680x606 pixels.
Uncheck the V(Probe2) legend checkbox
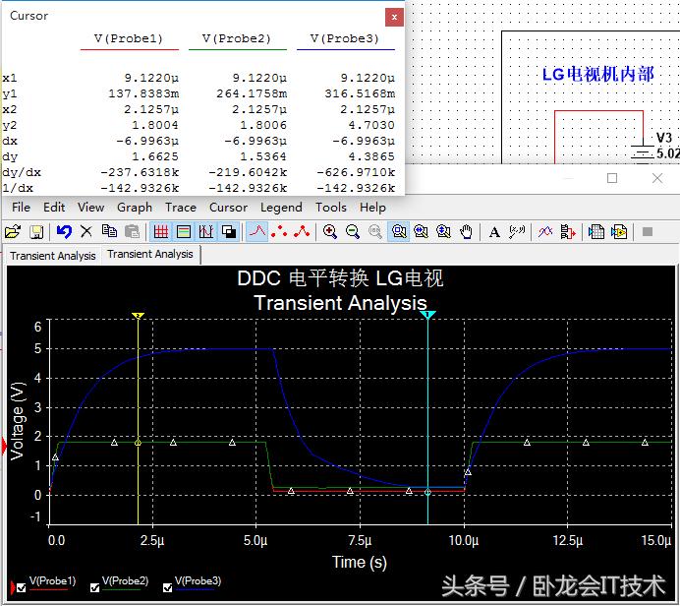(94, 587)
